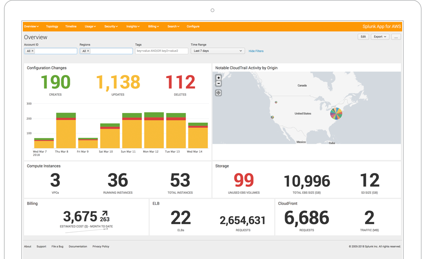Click the Tags filter input field
The height and width of the screenshot is (259, 425).
point(161,51)
